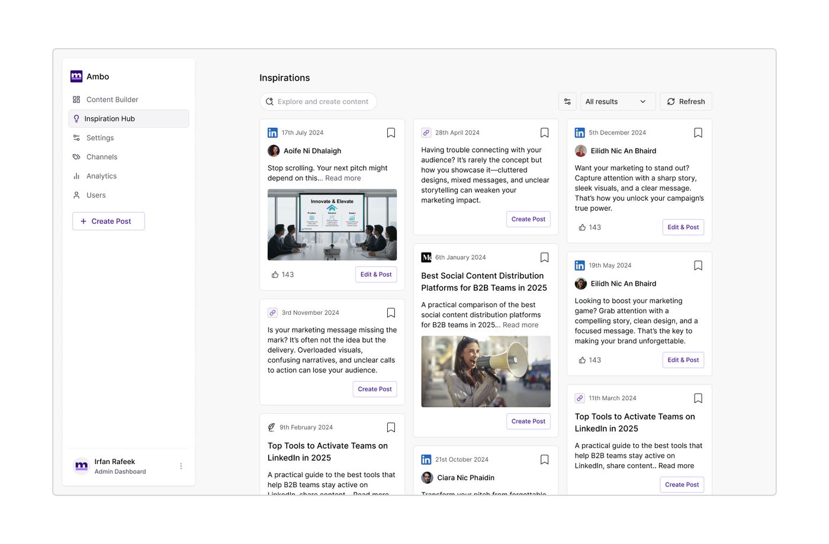Click Edit & Post on the 5th December post
The width and height of the screenshot is (829, 544).
tap(683, 227)
